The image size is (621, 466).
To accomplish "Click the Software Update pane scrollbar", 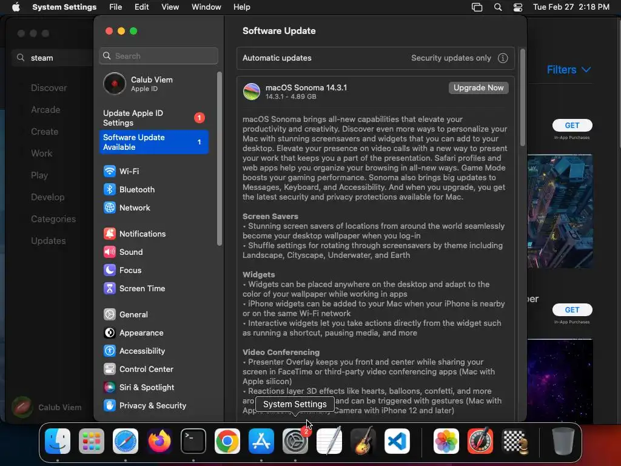I will (522, 98).
